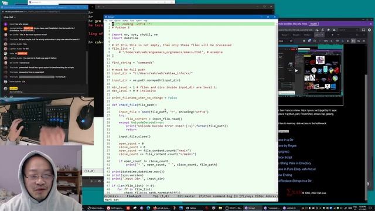The height and width of the screenshot is (211, 375).
Task: Click the Microsoft Edge taskbar icon
Action: coord(148,208)
